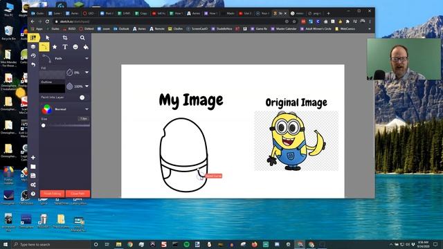Expand the Outline 100% opacity dropdown

(87, 86)
